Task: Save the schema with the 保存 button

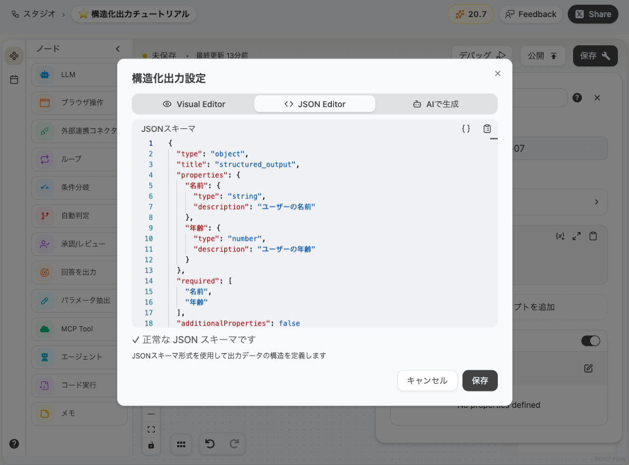Action: (480, 380)
